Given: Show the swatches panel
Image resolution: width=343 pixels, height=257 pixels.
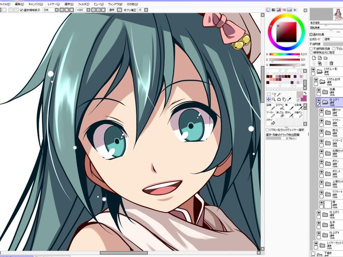Looking at the screenshot, I should [x=290, y=10].
